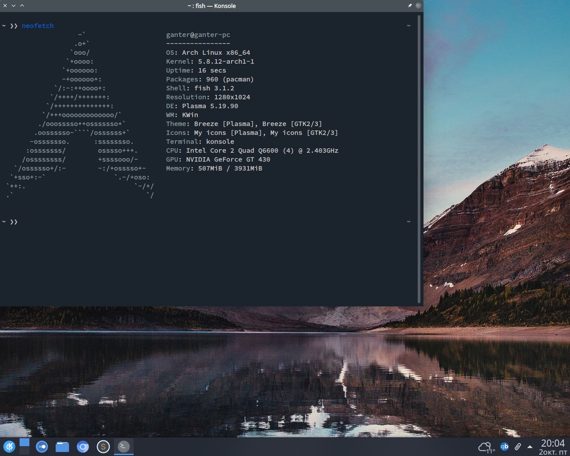Open the KDE application launcher
The width and height of the screenshot is (570, 456).
coord(9,446)
